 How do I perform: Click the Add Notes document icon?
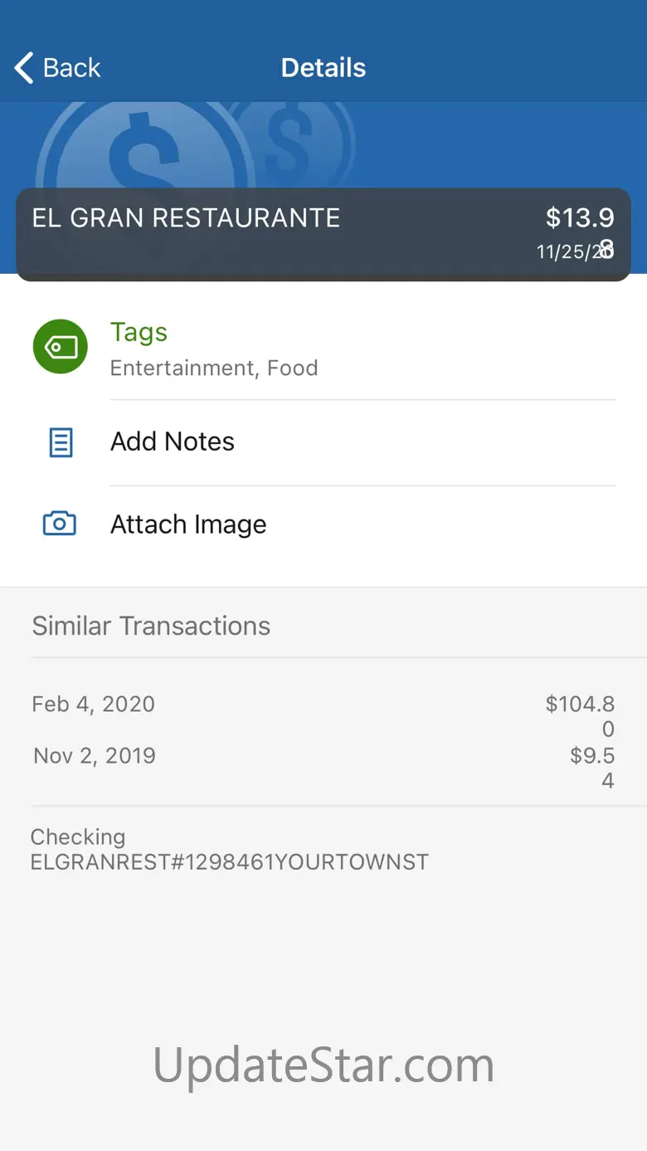(x=61, y=442)
